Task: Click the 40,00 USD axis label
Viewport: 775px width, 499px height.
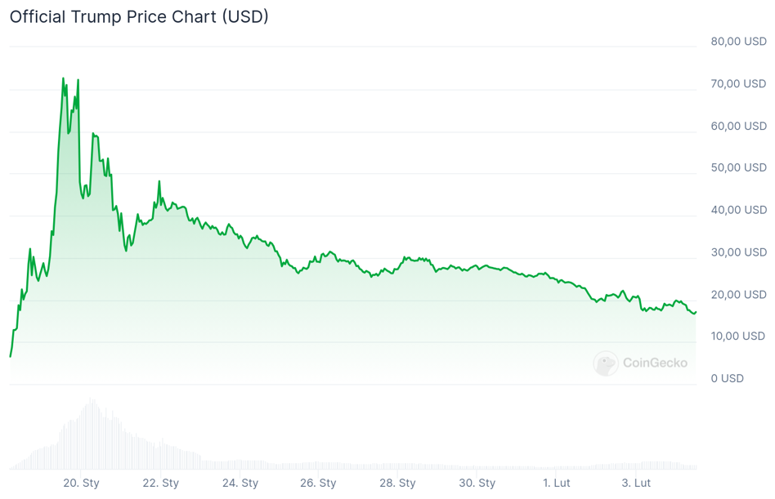Action: coord(738,210)
